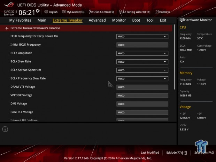Viewport: 216px width, 162px height.
Task: Go to the Advanced tab
Action: point(97,20)
